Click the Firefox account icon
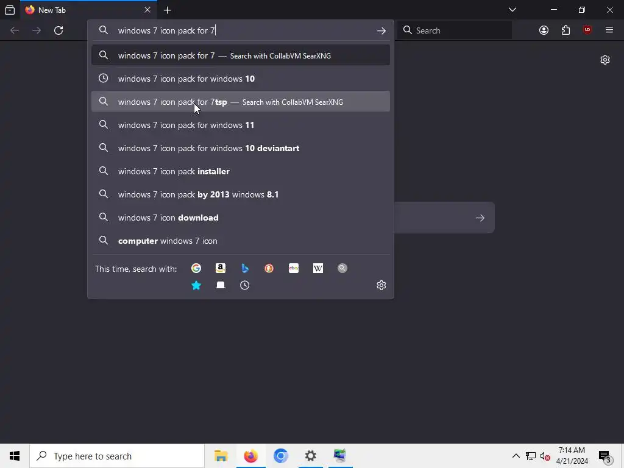Image resolution: width=624 pixels, height=468 pixels. pyautogui.click(x=544, y=30)
